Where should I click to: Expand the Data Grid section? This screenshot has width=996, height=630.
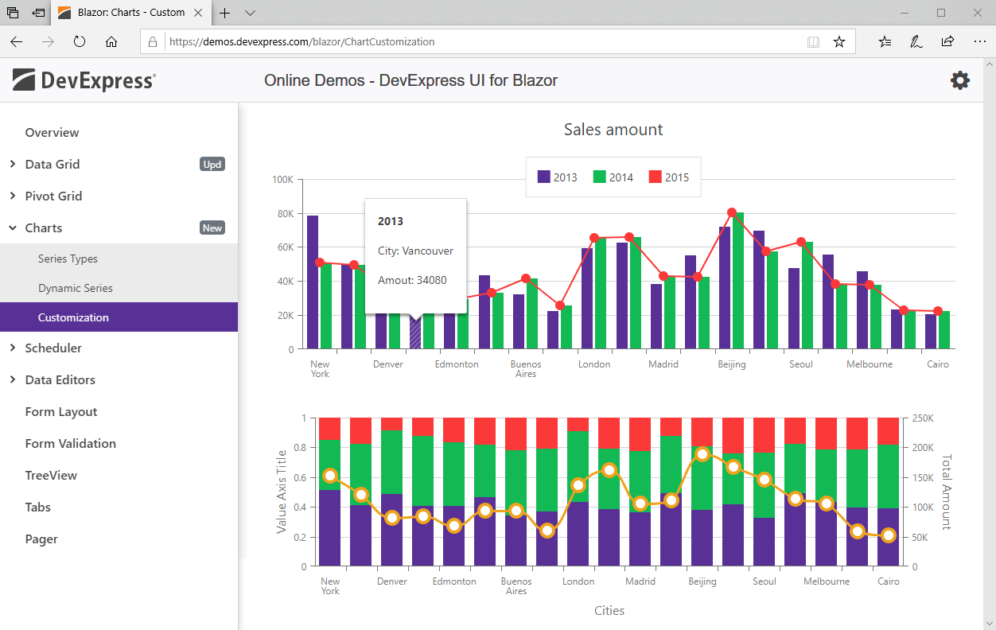click(13, 164)
